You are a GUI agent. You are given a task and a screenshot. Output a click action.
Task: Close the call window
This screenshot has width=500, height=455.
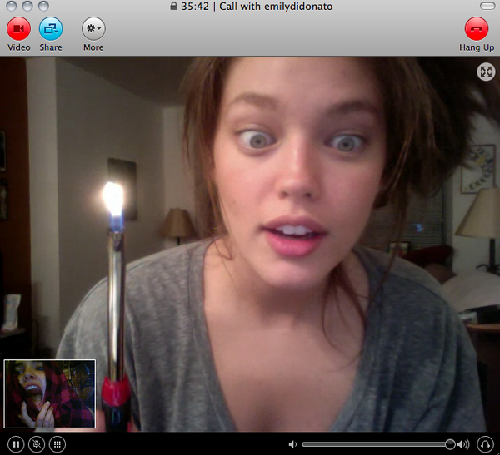pos(11,6)
